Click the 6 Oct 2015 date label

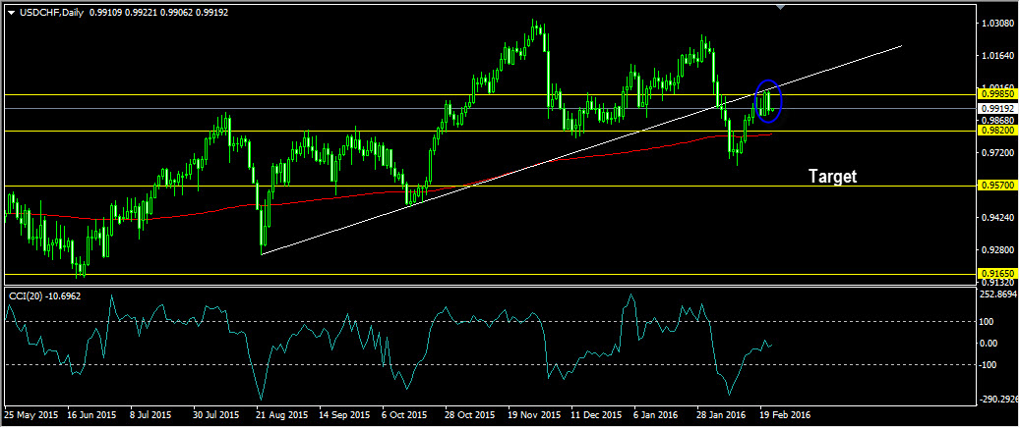[404, 414]
